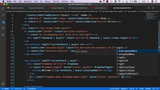160x90 pixels.
Task: Open the Terminal menu
Action: [56, 1]
